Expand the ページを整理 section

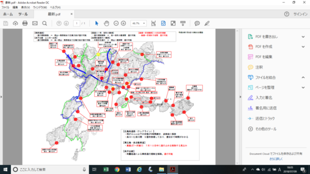pyautogui.click(x=303, y=87)
